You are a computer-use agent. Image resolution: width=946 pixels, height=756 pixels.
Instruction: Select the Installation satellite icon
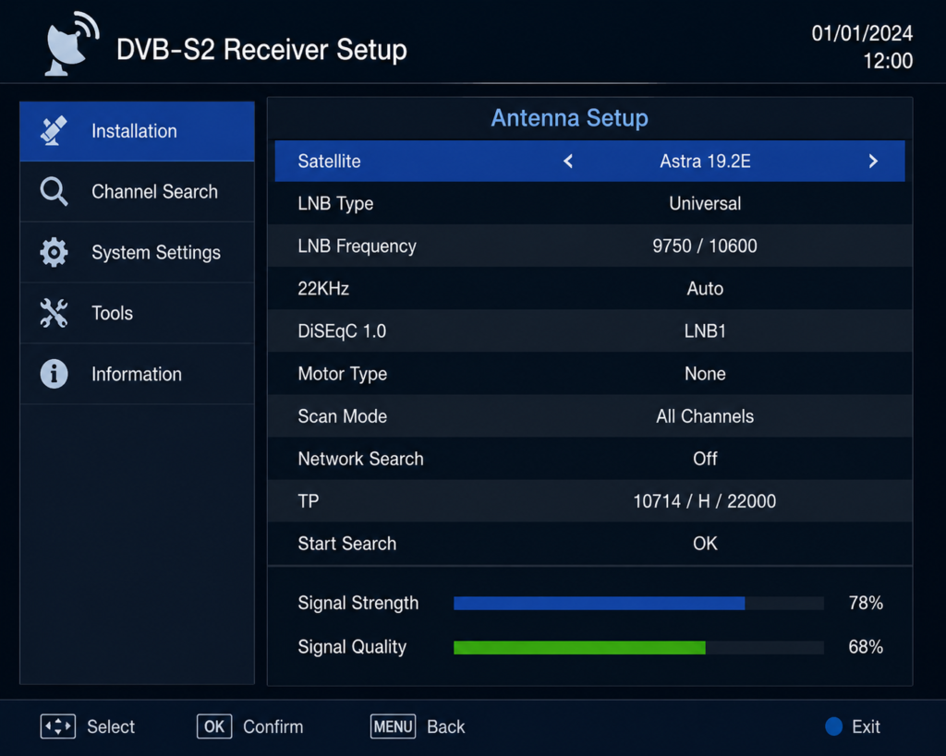pyautogui.click(x=53, y=130)
